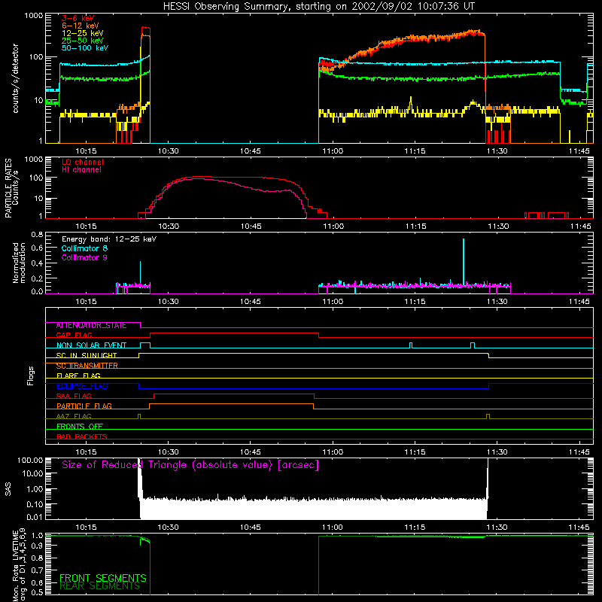
Task: Click the Normalized modulation axis label
Action: click(20, 263)
